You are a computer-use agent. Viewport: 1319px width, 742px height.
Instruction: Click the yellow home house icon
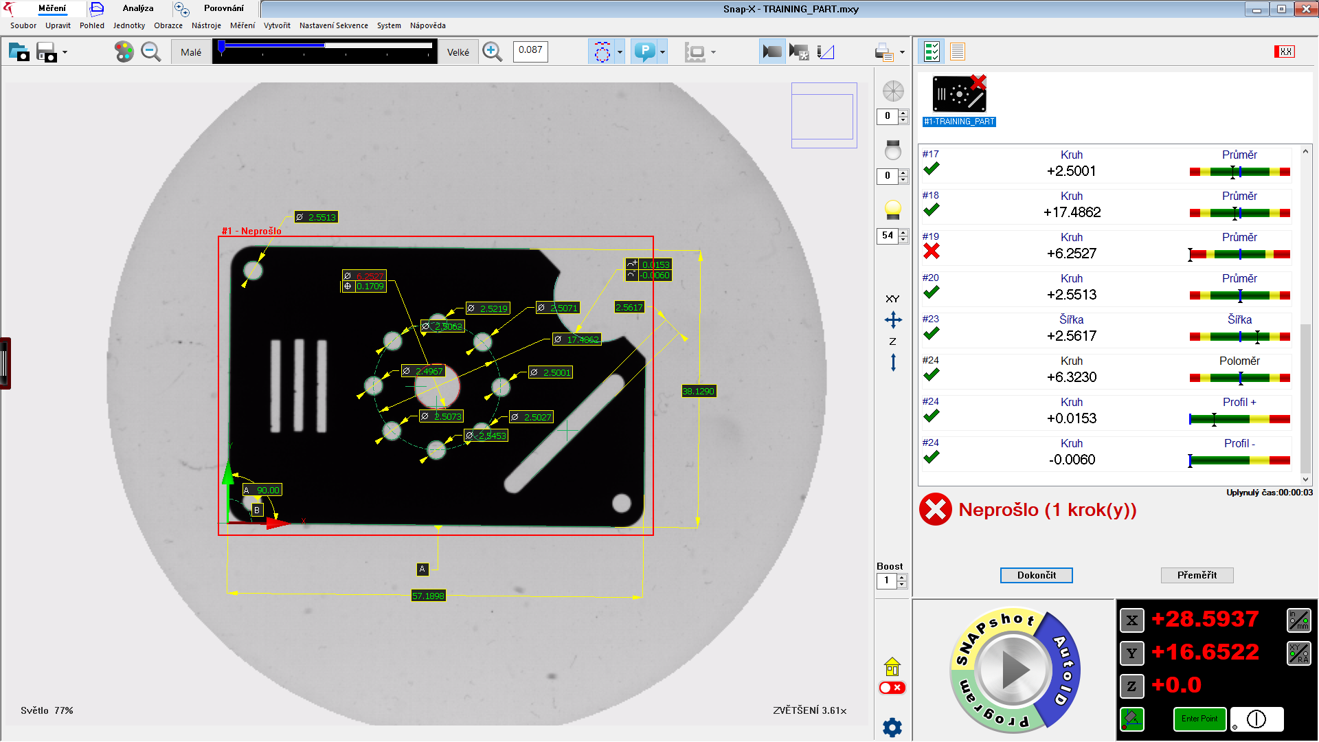[x=892, y=666]
